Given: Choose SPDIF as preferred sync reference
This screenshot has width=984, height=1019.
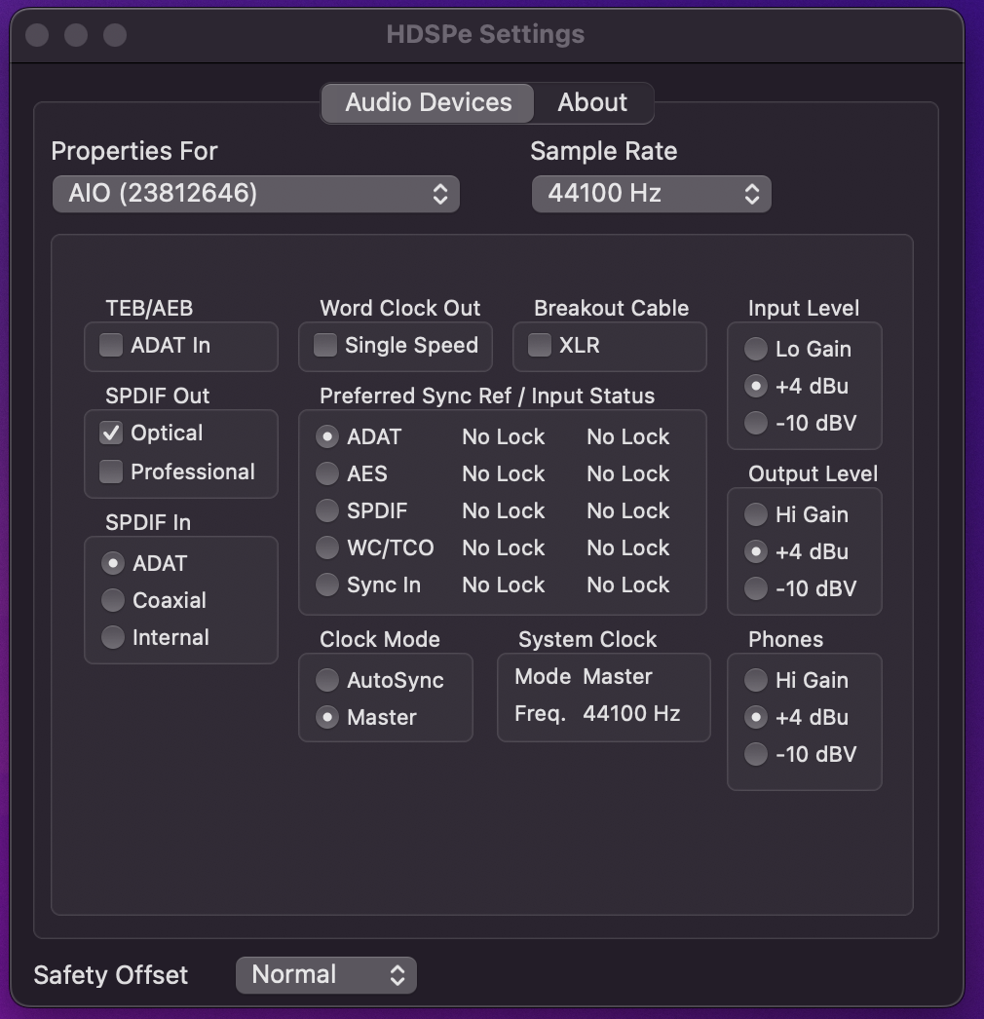Looking at the screenshot, I should (x=327, y=510).
